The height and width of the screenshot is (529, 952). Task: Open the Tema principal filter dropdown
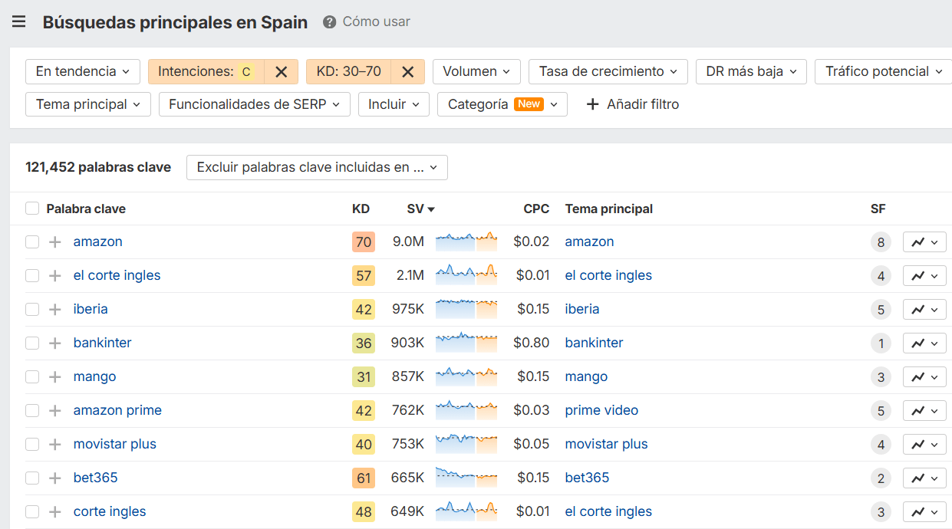(x=88, y=104)
